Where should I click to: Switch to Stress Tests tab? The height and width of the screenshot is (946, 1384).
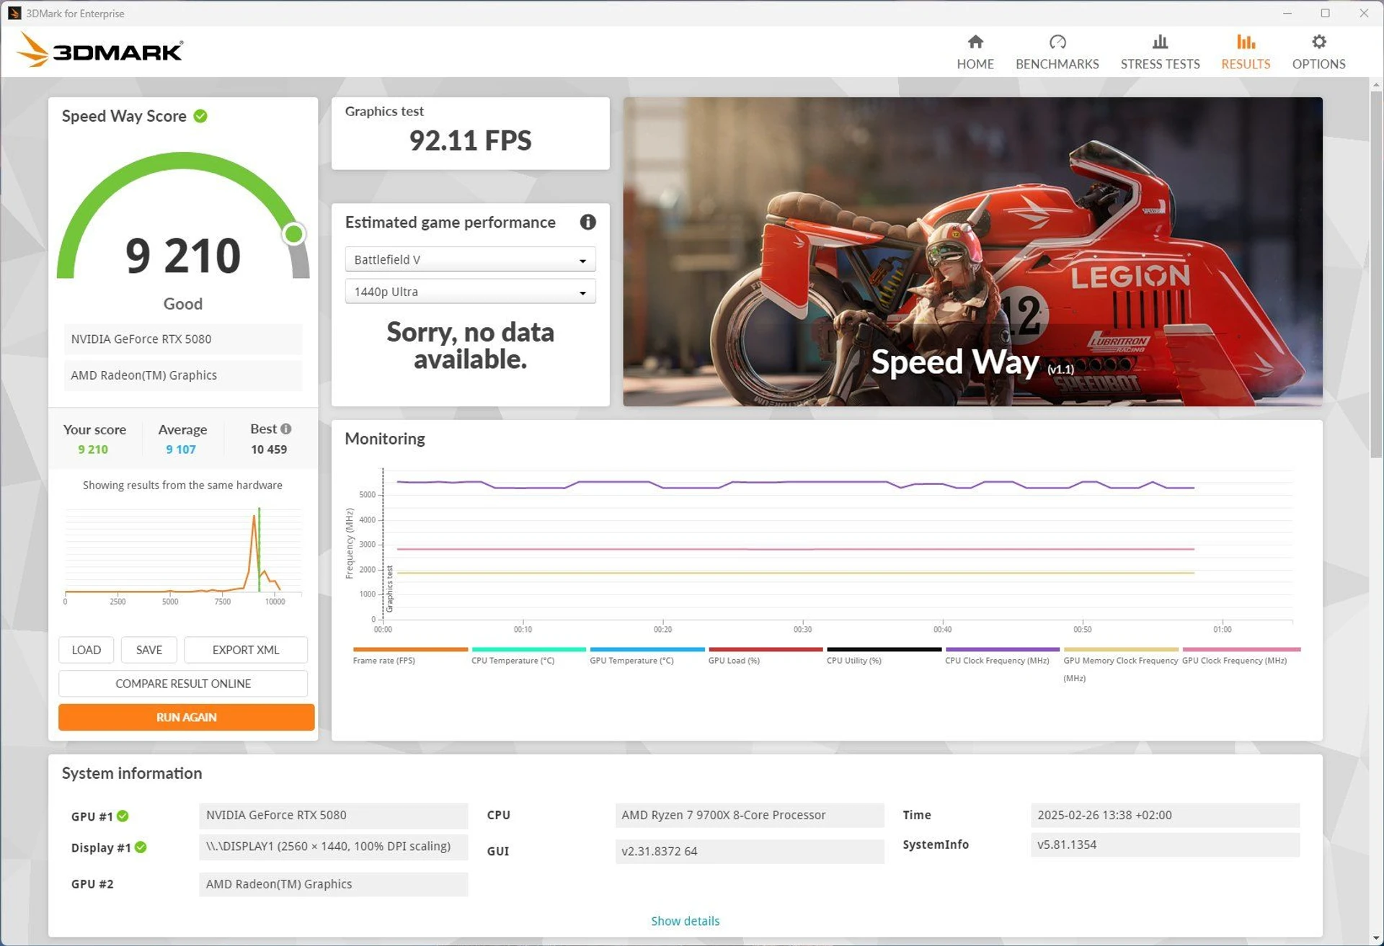(x=1160, y=52)
